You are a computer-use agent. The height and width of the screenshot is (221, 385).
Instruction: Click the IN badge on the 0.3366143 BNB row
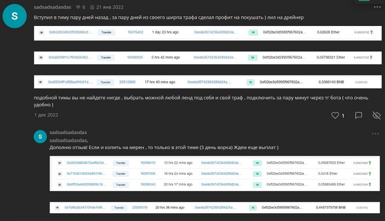[250, 82]
